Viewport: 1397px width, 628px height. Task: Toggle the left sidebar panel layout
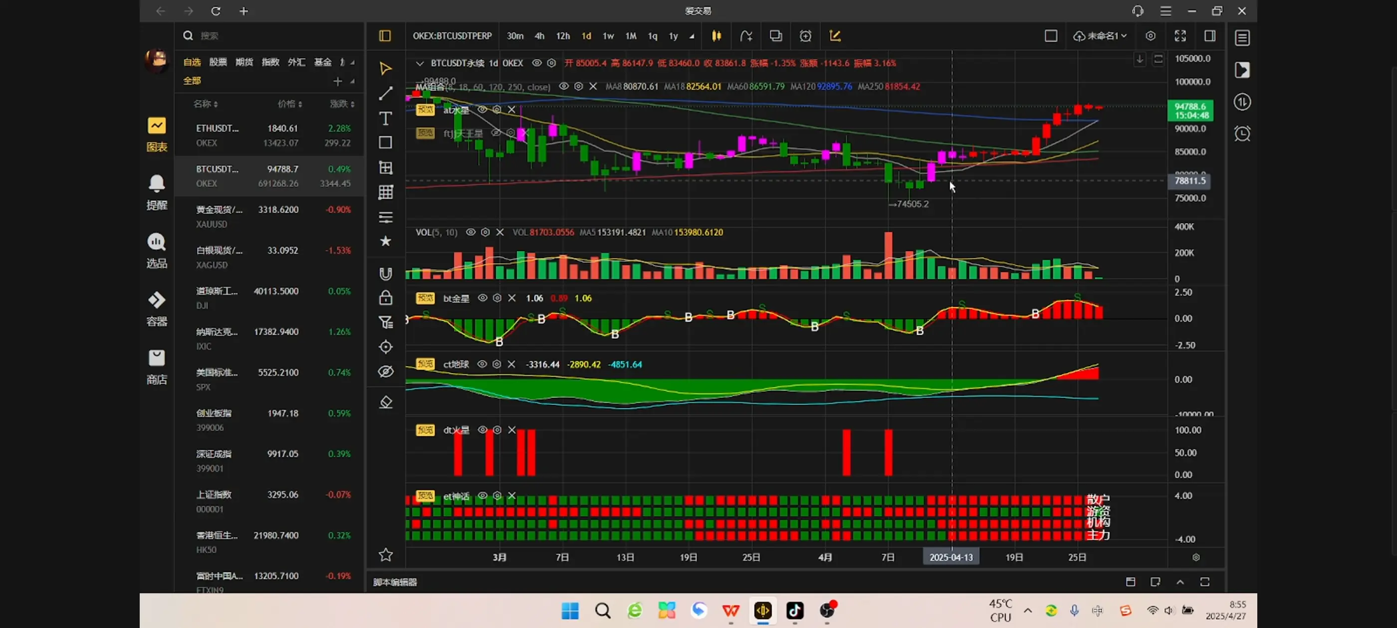point(385,36)
